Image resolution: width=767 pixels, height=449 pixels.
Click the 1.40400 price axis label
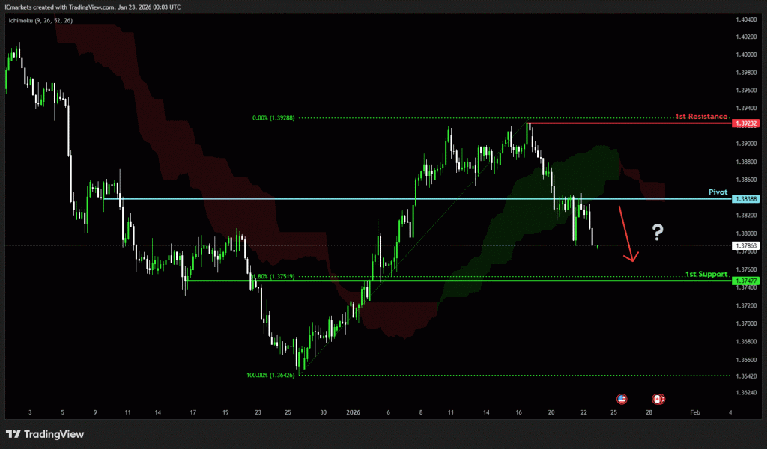(746, 19)
